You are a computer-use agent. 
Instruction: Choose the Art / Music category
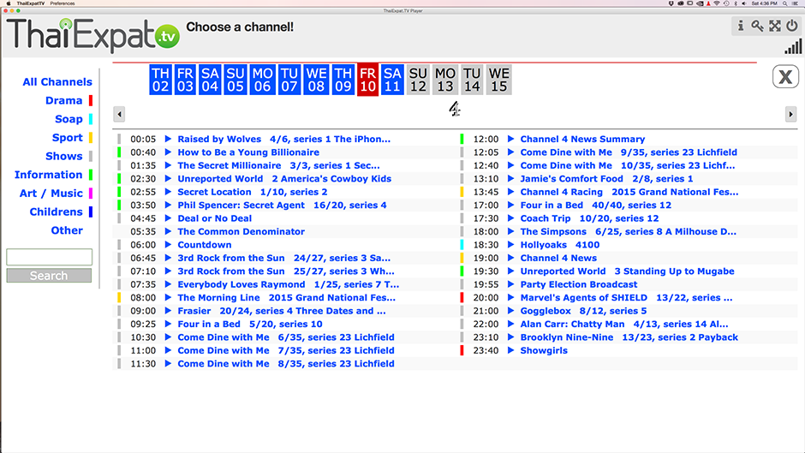(51, 194)
